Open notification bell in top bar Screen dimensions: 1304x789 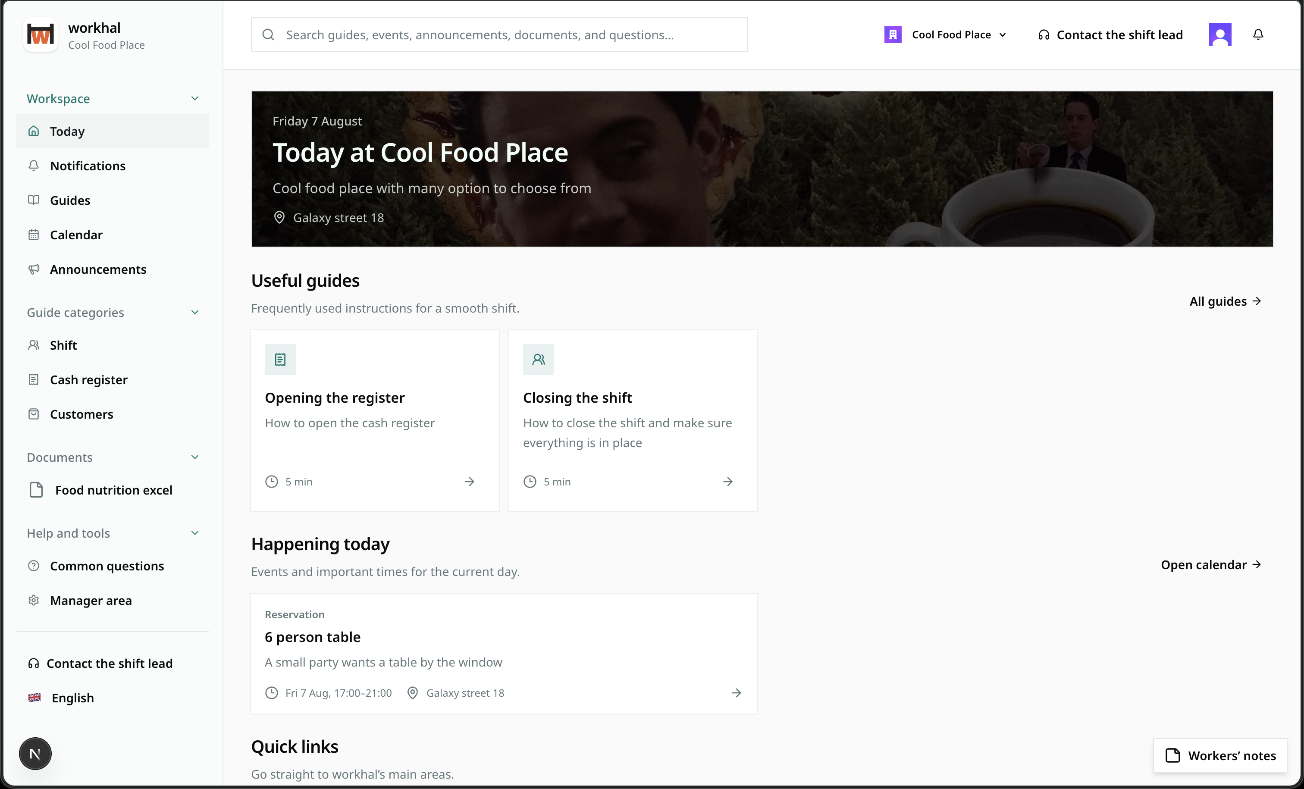coord(1258,34)
